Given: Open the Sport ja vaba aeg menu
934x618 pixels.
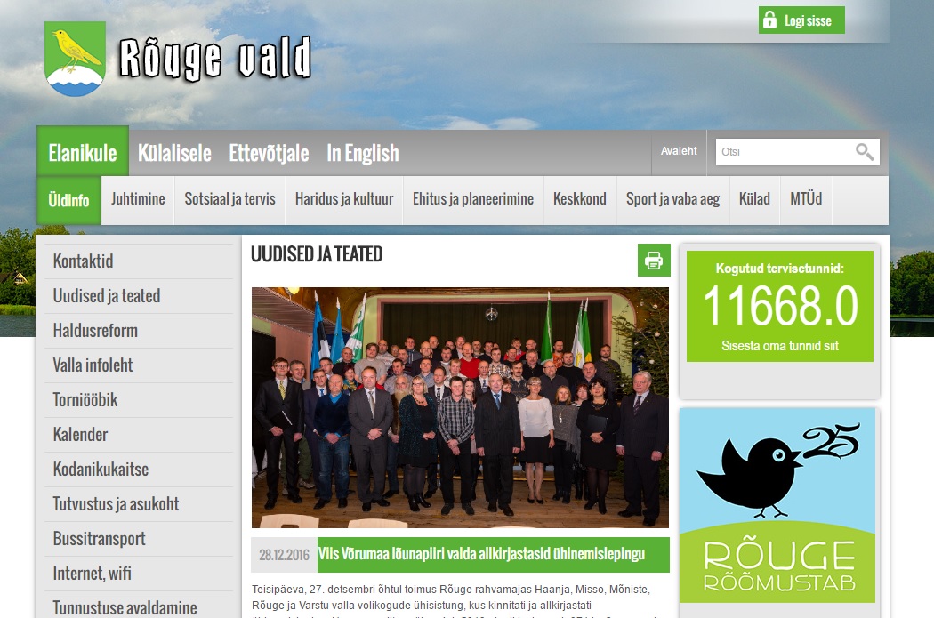Looking at the screenshot, I should (672, 199).
